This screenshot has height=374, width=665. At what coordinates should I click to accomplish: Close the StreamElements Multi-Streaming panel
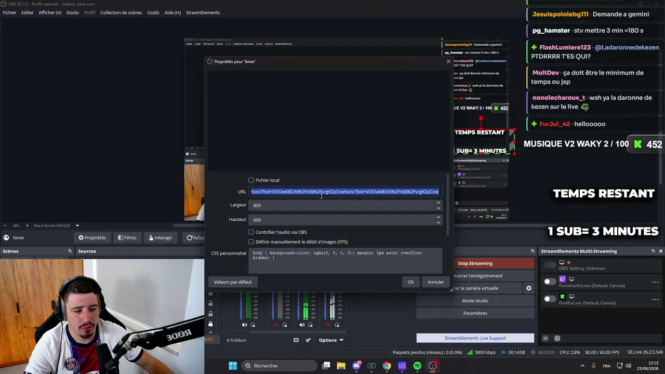[660, 251]
